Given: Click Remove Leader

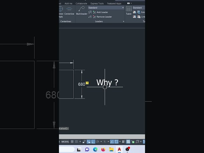Looking at the screenshot, I should [103, 17].
